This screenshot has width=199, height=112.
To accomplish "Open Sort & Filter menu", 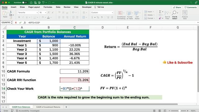I will [167, 15].
